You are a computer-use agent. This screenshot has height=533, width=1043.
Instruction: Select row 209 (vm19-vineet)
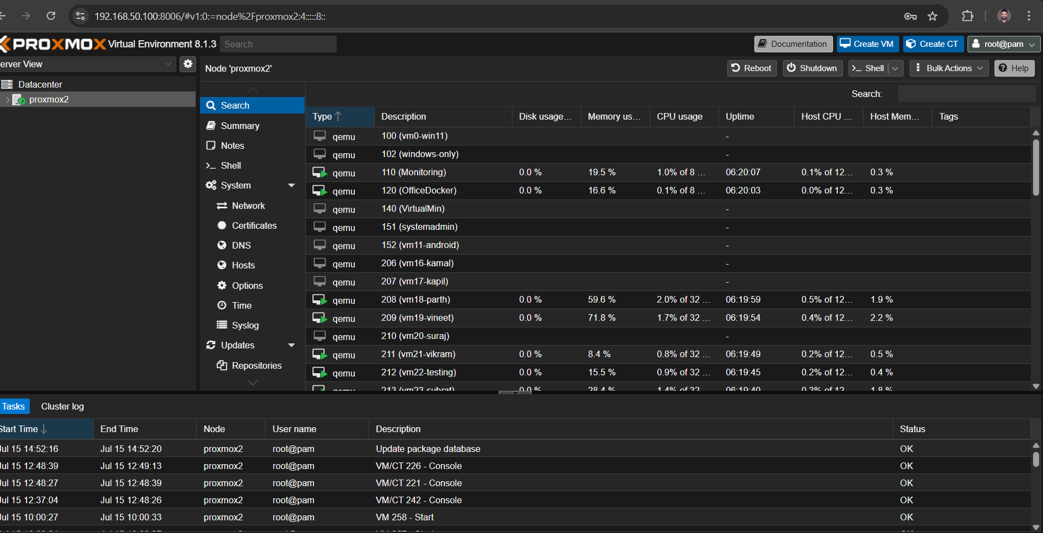668,318
